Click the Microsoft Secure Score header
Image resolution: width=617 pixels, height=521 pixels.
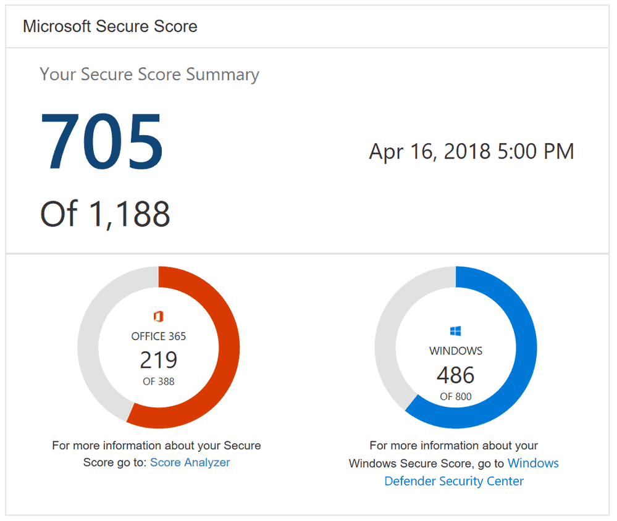pos(109,26)
